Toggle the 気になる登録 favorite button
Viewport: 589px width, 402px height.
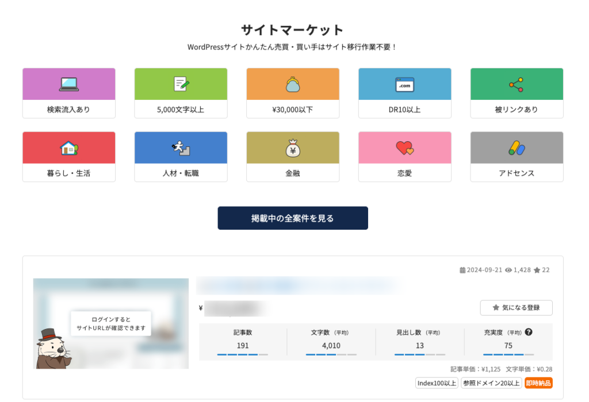[x=516, y=308]
